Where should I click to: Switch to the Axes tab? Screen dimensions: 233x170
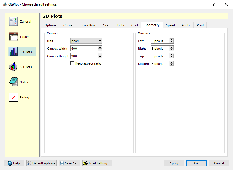point(106,25)
